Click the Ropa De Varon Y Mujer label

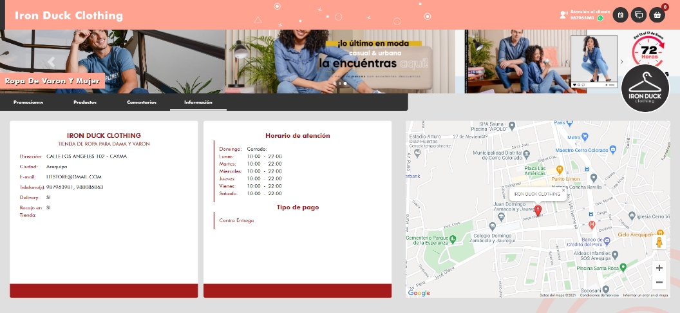tap(52, 81)
